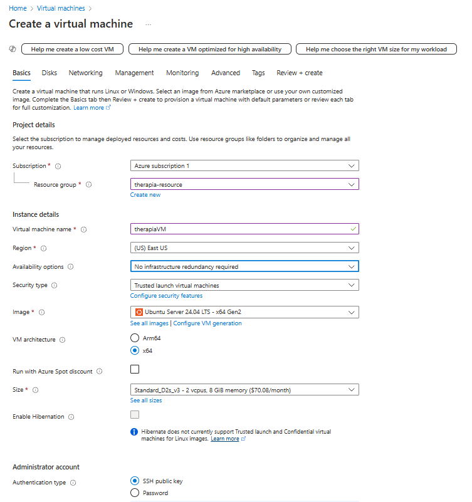Open the Availability options dropdown
This screenshot has width=472, height=502.
244,266
